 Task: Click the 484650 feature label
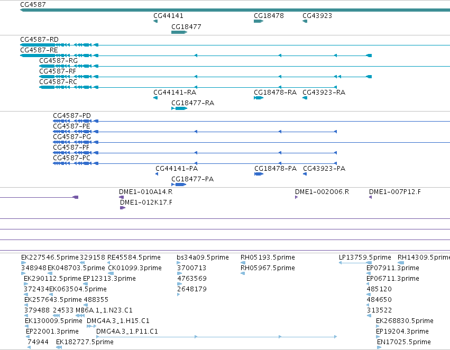point(379,300)
